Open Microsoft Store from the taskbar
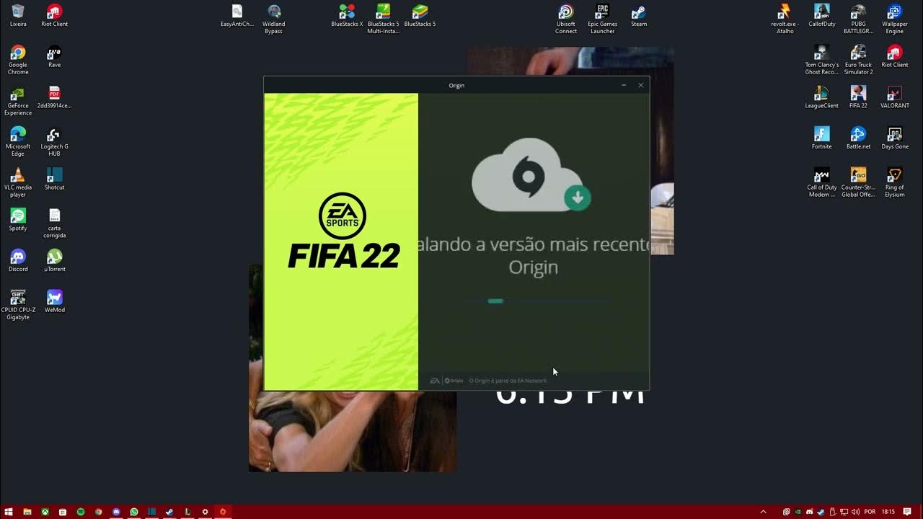This screenshot has height=519, width=923. pos(63,512)
